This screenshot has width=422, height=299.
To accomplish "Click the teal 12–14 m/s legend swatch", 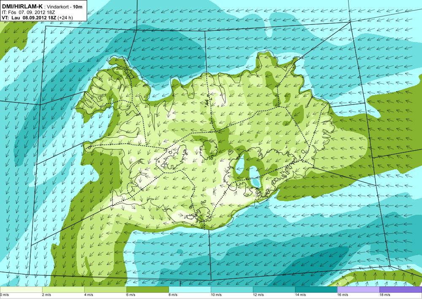I will click(x=274, y=290).
